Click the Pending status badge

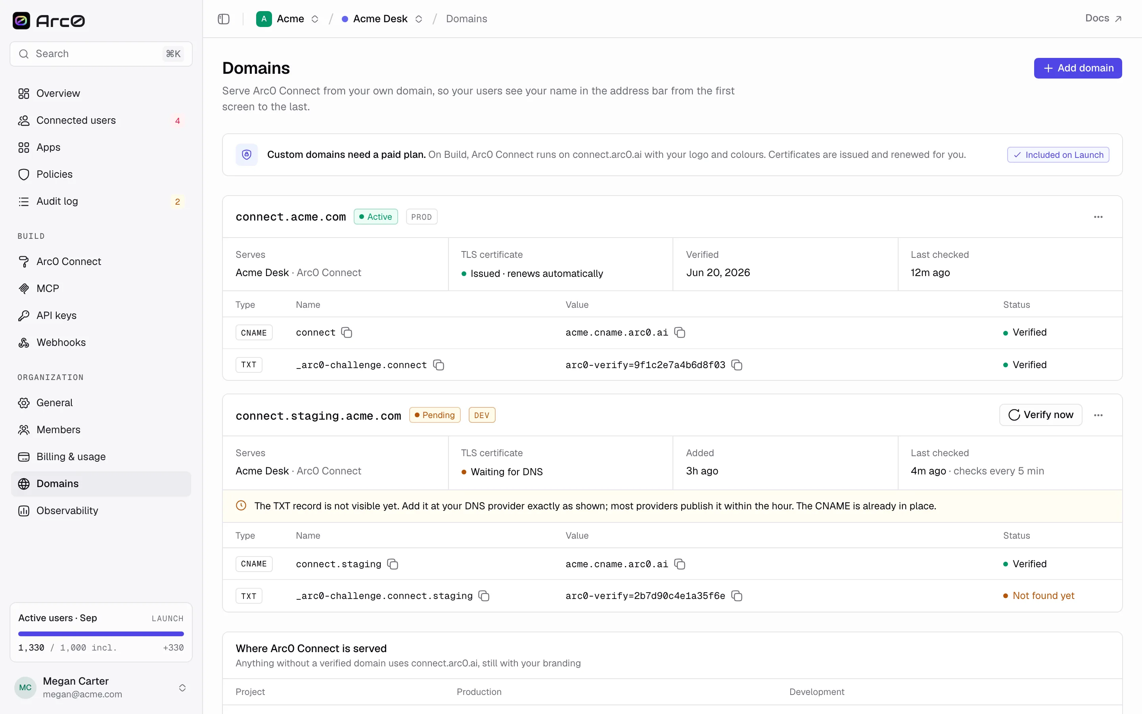click(x=435, y=415)
